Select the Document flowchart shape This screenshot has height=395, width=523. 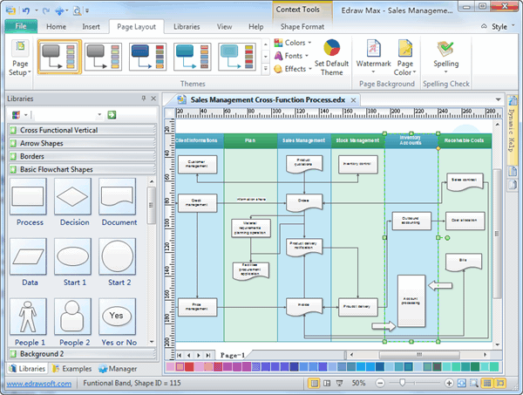118,196
